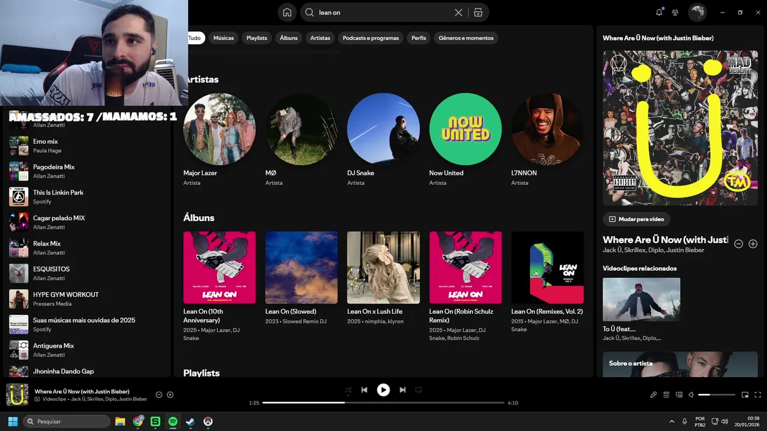Image resolution: width=767 pixels, height=431 pixels.
Task: Skip to the next track
Action: pyautogui.click(x=403, y=390)
